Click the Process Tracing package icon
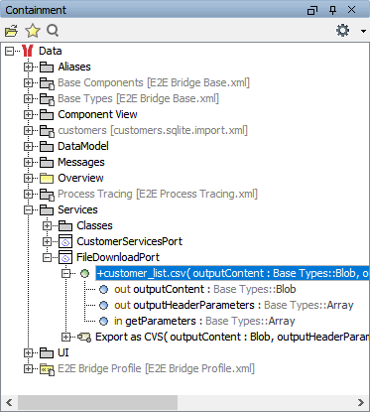This screenshot has width=370, height=412. point(47,195)
